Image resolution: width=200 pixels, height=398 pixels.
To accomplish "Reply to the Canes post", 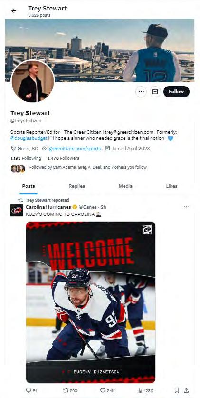I will pyautogui.click(x=31, y=391).
